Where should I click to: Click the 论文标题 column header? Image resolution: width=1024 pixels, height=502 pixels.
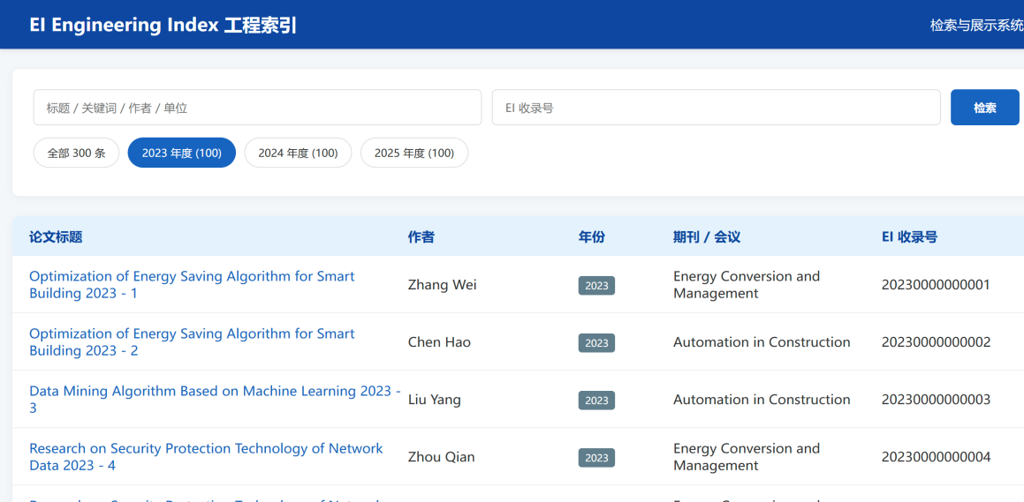point(56,236)
